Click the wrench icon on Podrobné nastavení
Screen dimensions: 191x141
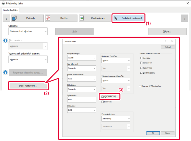tap(116, 18)
